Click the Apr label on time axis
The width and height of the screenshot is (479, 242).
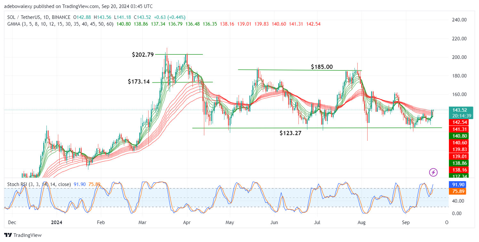187,222
